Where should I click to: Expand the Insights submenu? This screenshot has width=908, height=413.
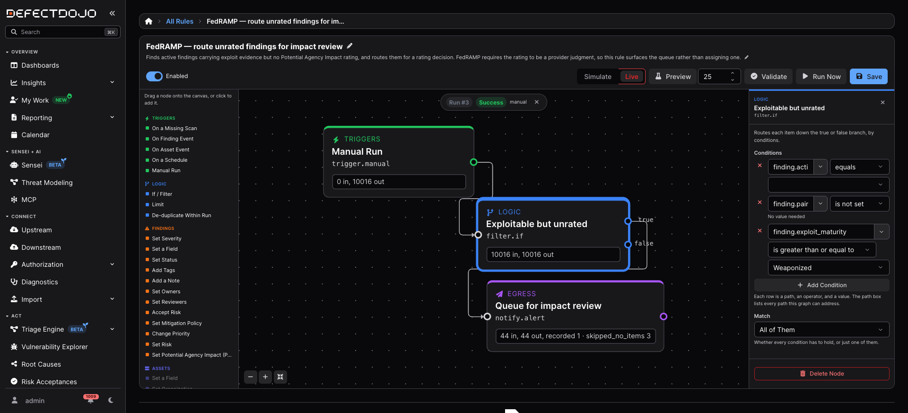112,82
